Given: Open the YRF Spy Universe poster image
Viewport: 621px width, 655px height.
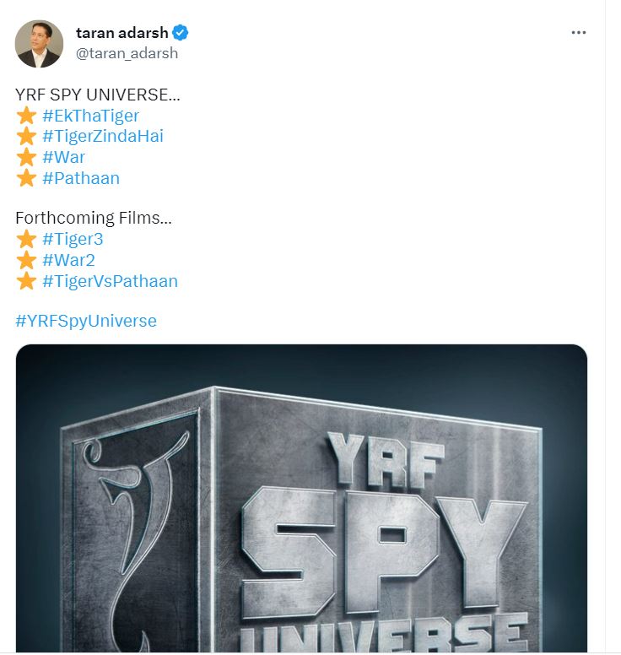Looking at the screenshot, I should [x=301, y=498].
